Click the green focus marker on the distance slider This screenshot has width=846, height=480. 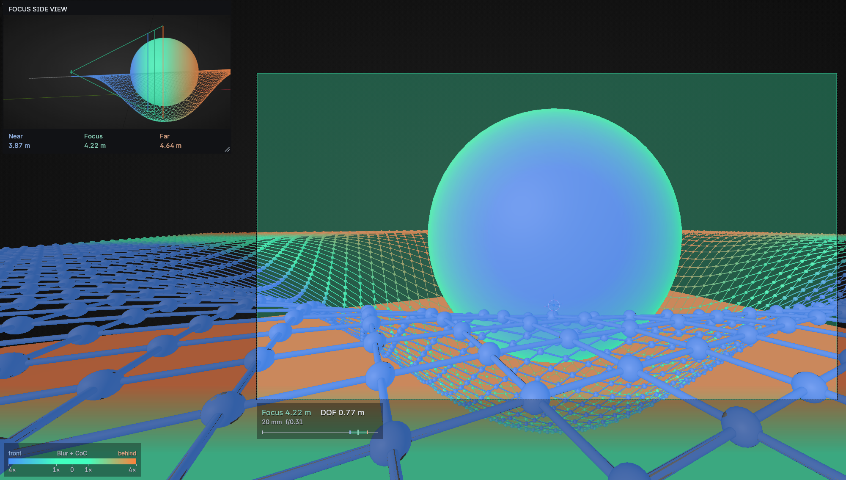358,432
